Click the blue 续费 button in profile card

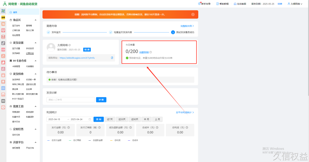pyautogui.click(x=87, y=50)
